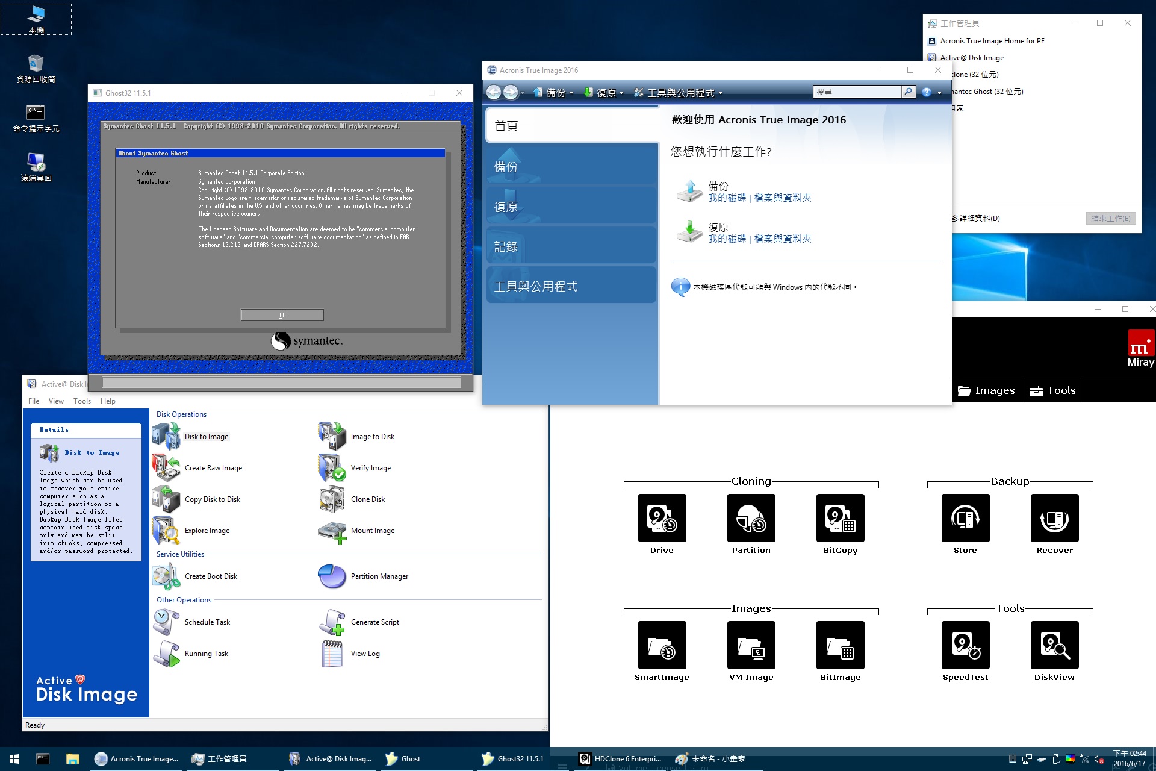Open Copy Disk to Disk icon
Viewport: 1156px width, 771px height.
(166, 499)
